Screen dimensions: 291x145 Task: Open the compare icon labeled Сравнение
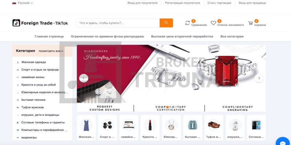pyautogui.click(x=188, y=23)
